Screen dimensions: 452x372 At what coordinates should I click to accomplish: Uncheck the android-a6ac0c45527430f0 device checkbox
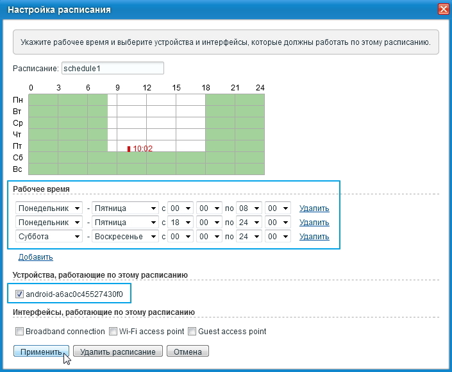(19, 294)
